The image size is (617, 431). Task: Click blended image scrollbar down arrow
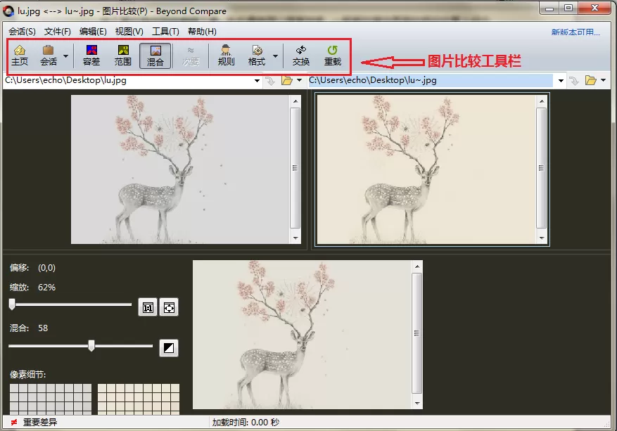click(417, 403)
